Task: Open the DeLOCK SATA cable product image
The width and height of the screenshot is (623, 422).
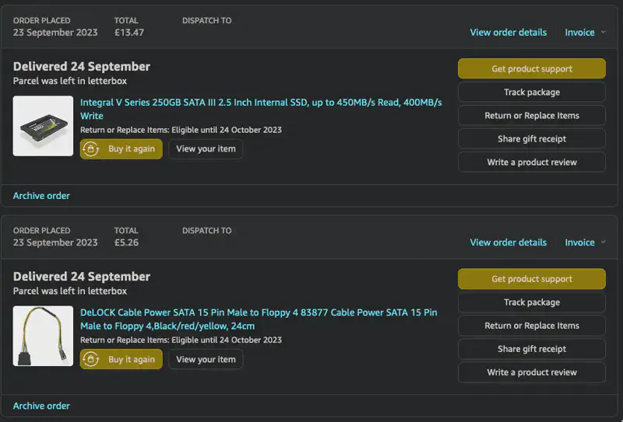Action: point(43,336)
